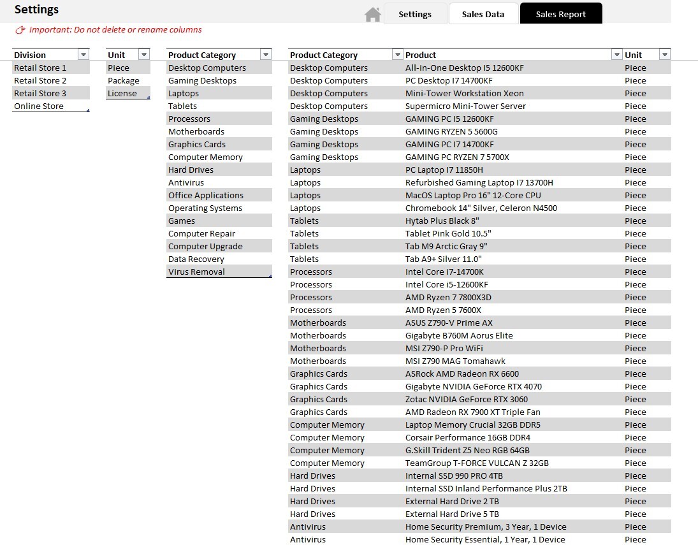Select Internal SSD Inland Performance Plus 2TB
Screen dimensions: 698x545
(513, 488)
